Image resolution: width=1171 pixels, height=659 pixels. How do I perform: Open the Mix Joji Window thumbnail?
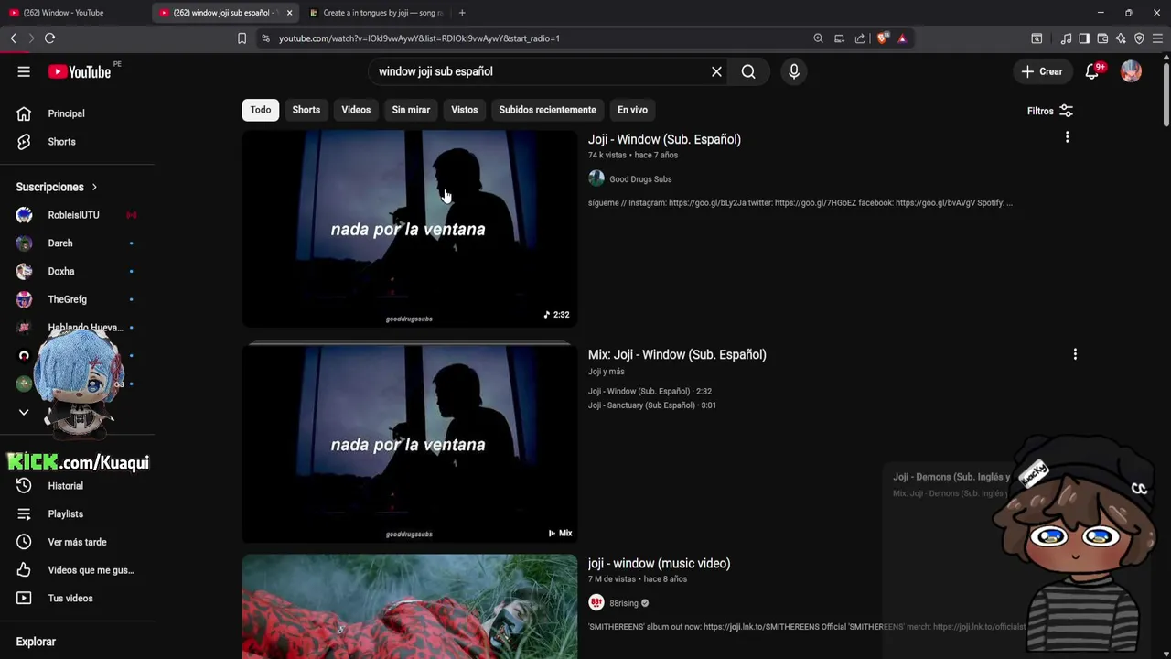pos(409,444)
